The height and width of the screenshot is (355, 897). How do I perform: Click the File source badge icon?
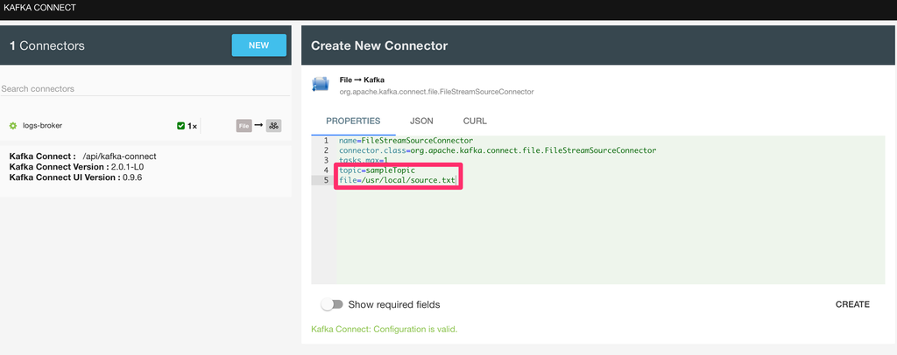click(244, 126)
